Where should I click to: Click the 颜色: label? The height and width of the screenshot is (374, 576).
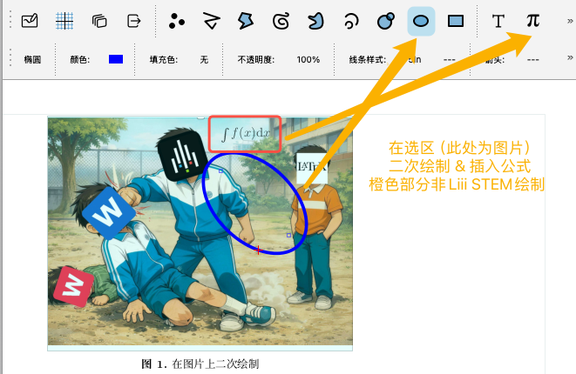pyautogui.click(x=80, y=59)
